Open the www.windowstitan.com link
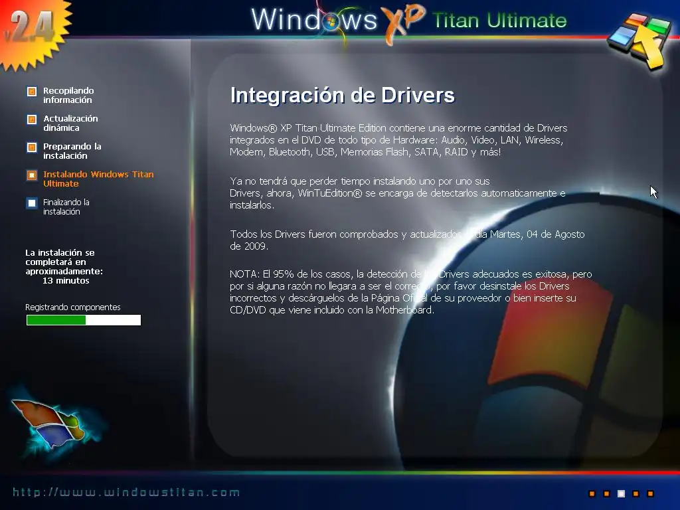The height and width of the screenshot is (510, 680). pos(126,492)
